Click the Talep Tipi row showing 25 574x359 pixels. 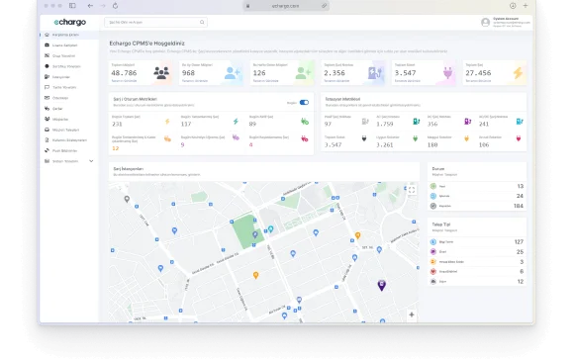point(477,252)
